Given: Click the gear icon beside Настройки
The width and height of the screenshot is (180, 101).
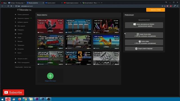Looking at the screenshot, I should [x=15, y=49].
